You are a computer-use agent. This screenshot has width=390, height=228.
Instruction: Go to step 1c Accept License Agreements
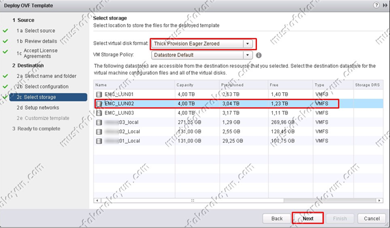(37, 53)
